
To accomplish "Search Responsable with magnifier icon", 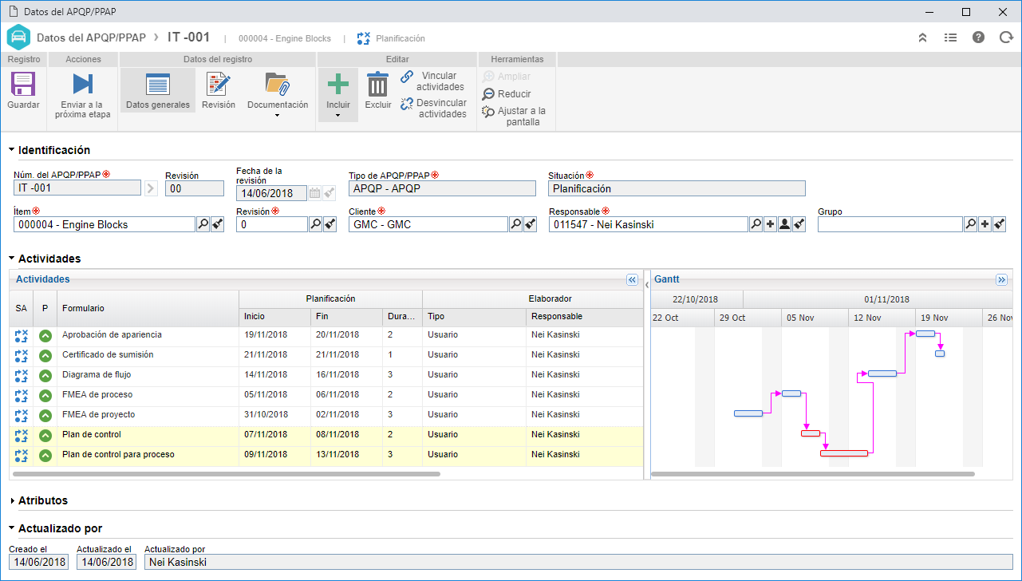I will 756,225.
